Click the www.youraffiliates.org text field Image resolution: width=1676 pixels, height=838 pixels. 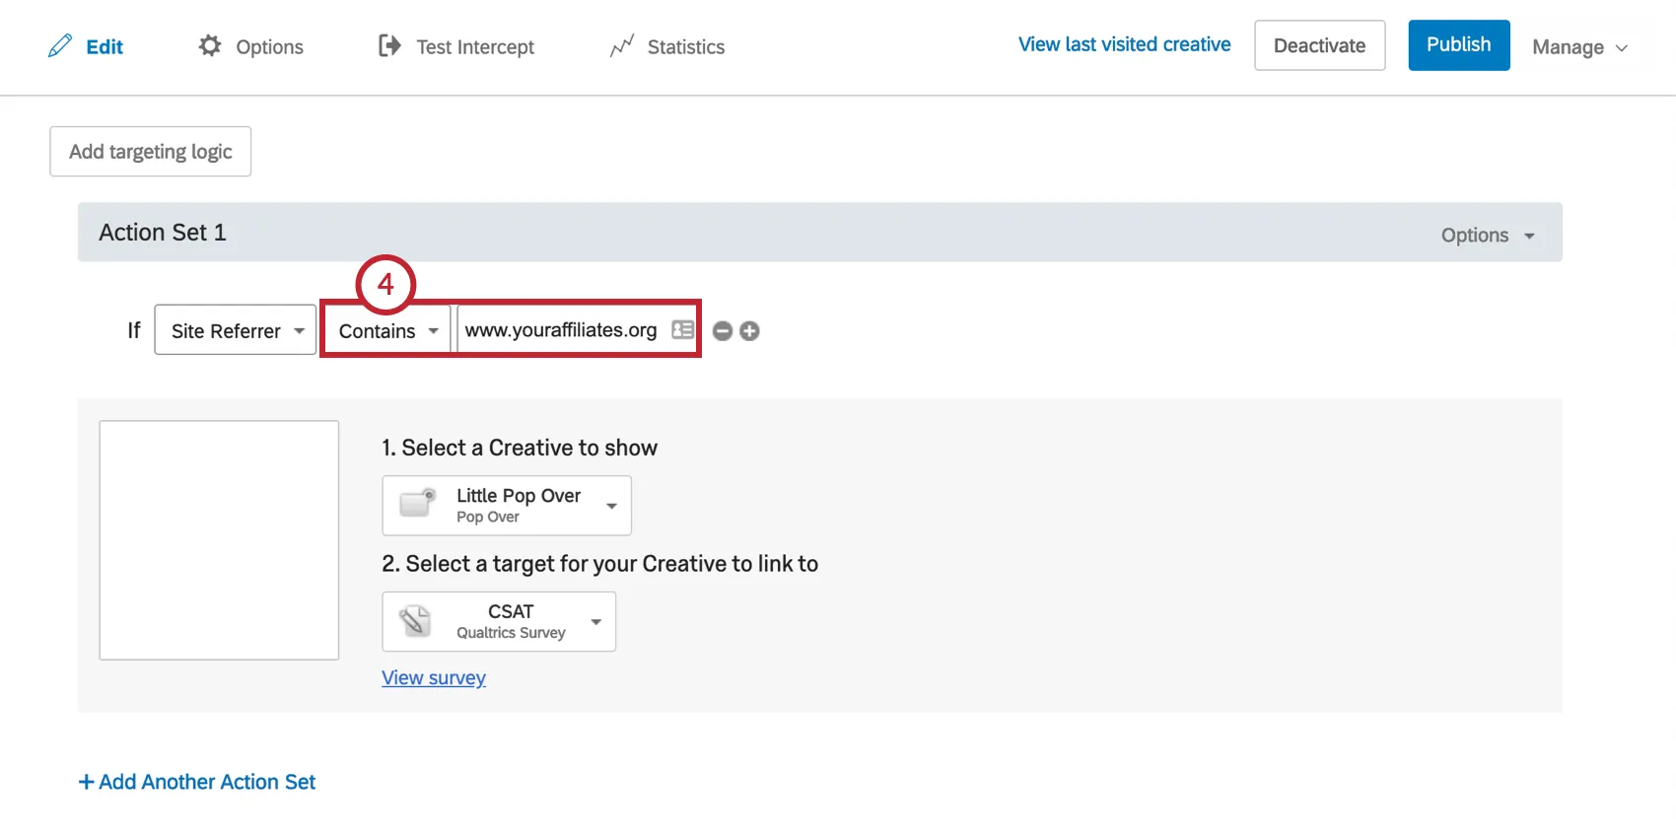click(561, 330)
